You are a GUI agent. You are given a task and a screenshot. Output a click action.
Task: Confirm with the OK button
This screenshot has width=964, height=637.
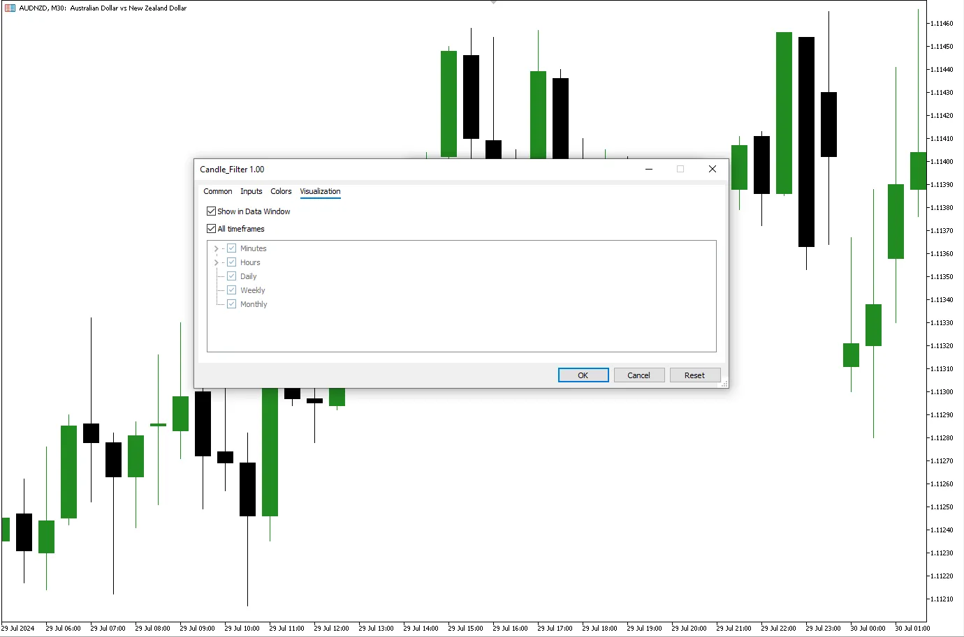[x=583, y=375]
